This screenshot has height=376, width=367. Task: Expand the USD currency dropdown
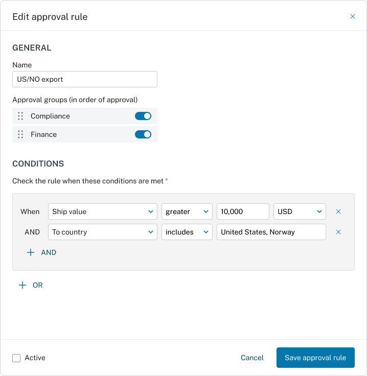(300, 212)
